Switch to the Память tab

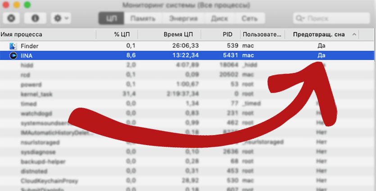coord(143,18)
